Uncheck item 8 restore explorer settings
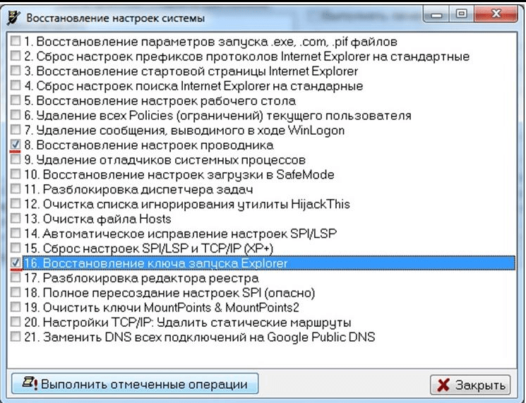The image size is (526, 403). (15, 144)
